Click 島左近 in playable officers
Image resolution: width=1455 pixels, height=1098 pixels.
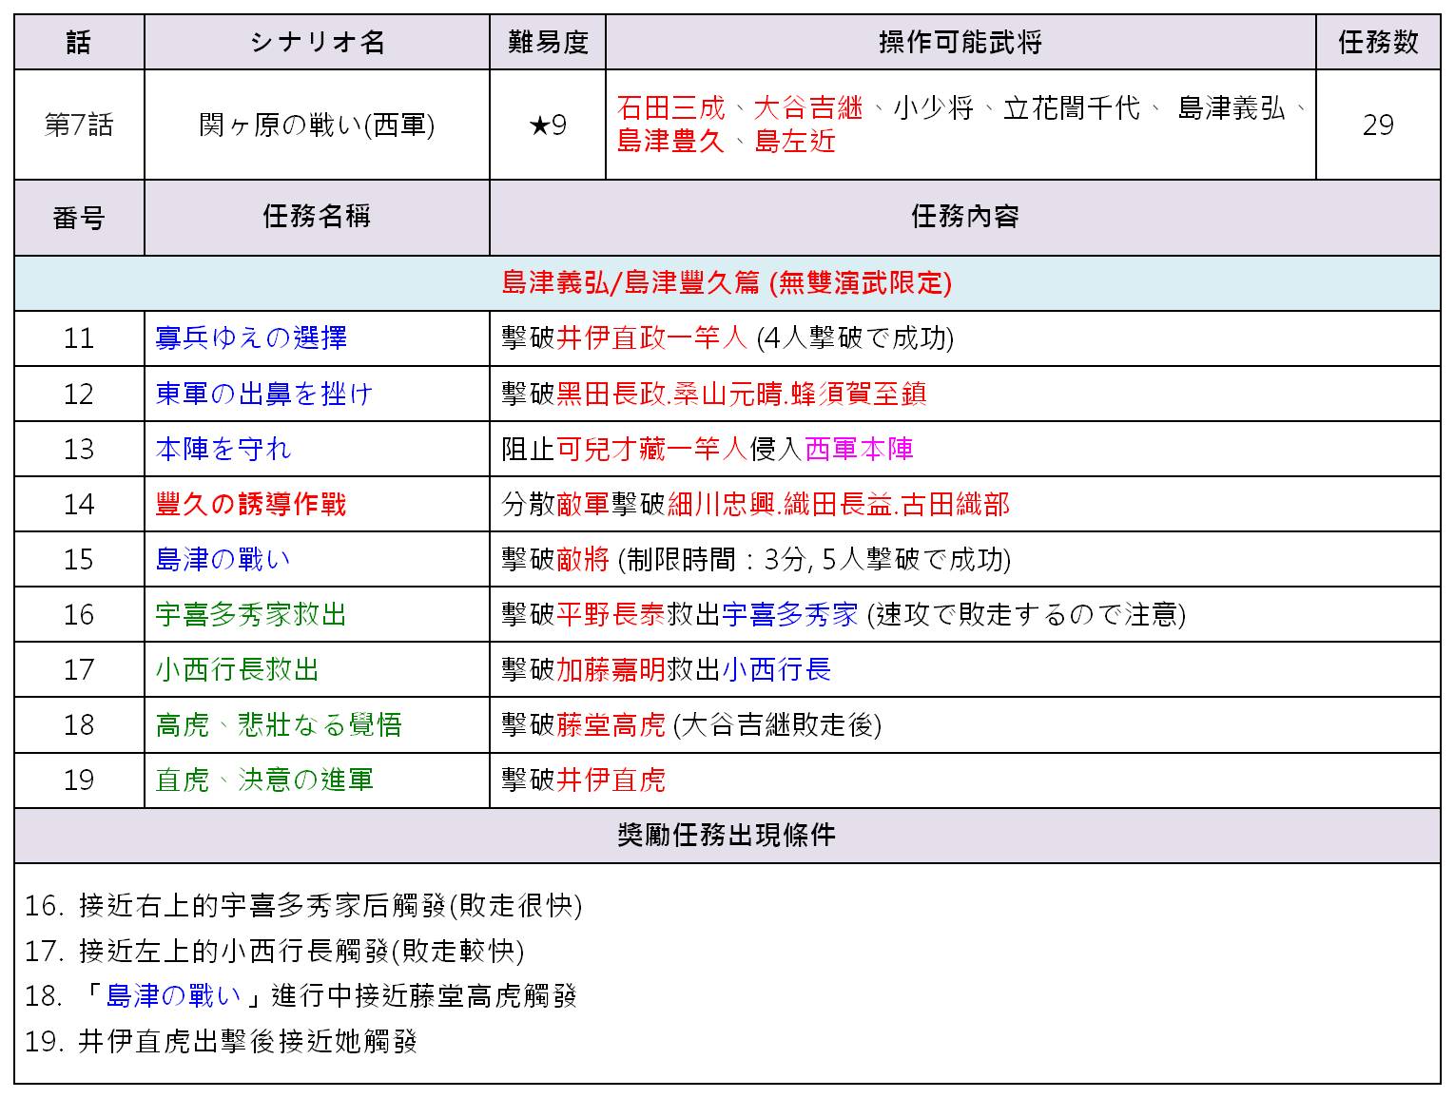coord(794,142)
